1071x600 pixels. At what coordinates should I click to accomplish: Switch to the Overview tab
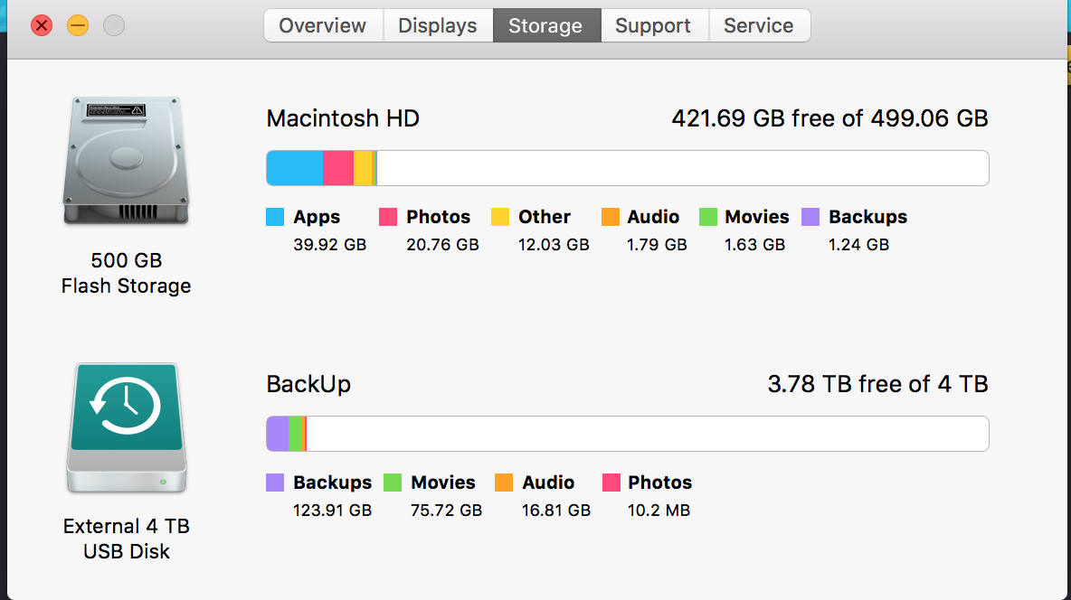tap(323, 25)
